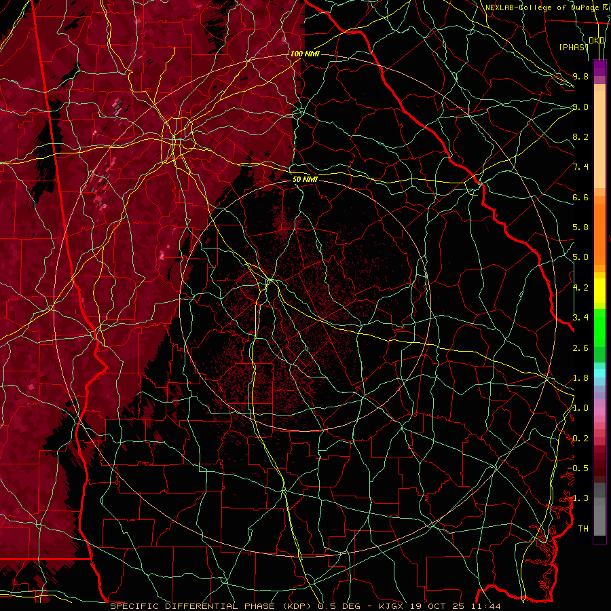Click the 2.6 legend value
Viewport: 611px width, 611px height.
click(x=580, y=348)
